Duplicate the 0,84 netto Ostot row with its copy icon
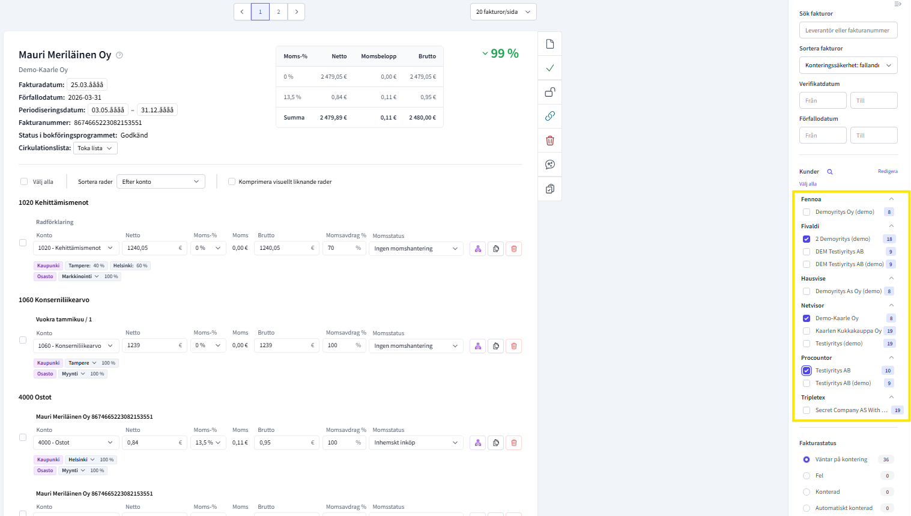Image resolution: width=911 pixels, height=516 pixels. (x=496, y=443)
